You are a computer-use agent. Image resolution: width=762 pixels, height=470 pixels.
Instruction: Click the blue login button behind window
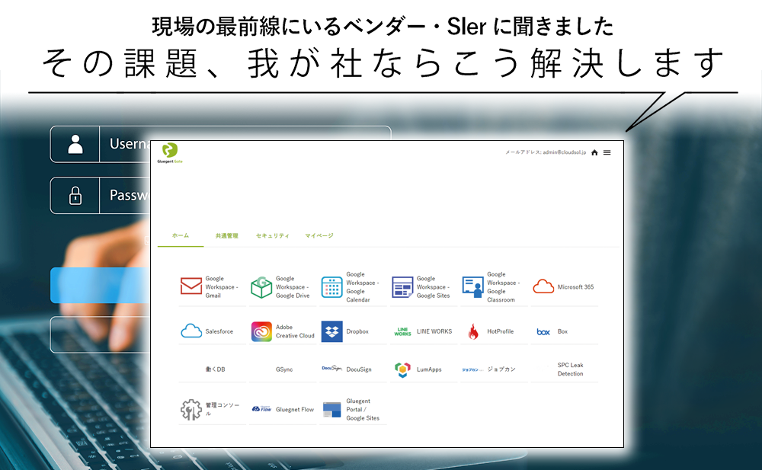100,286
